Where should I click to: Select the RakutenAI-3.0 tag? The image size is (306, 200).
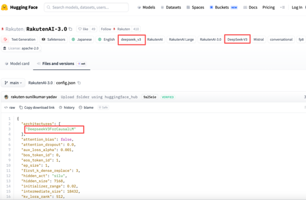click(x=211, y=39)
